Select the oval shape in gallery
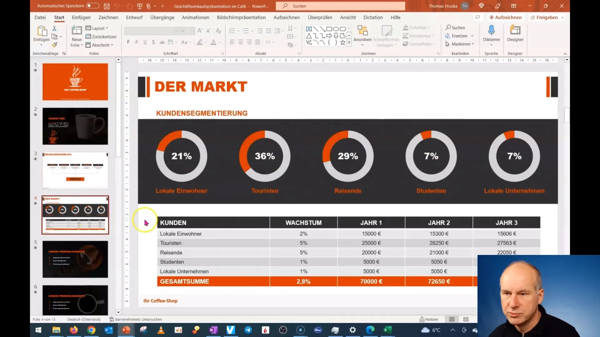 [x=336, y=29]
